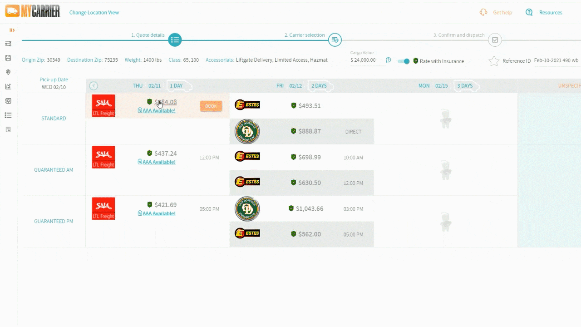Select the Estes $562.00 rate
Image resolution: width=581 pixels, height=327 pixels.
[x=310, y=234]
